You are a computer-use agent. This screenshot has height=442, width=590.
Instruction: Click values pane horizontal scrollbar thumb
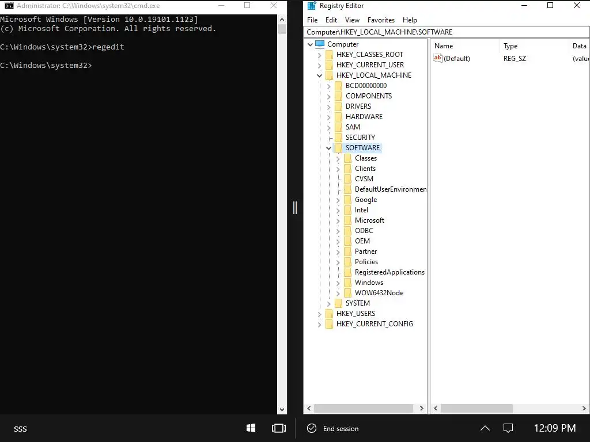(x=476, y=408)
